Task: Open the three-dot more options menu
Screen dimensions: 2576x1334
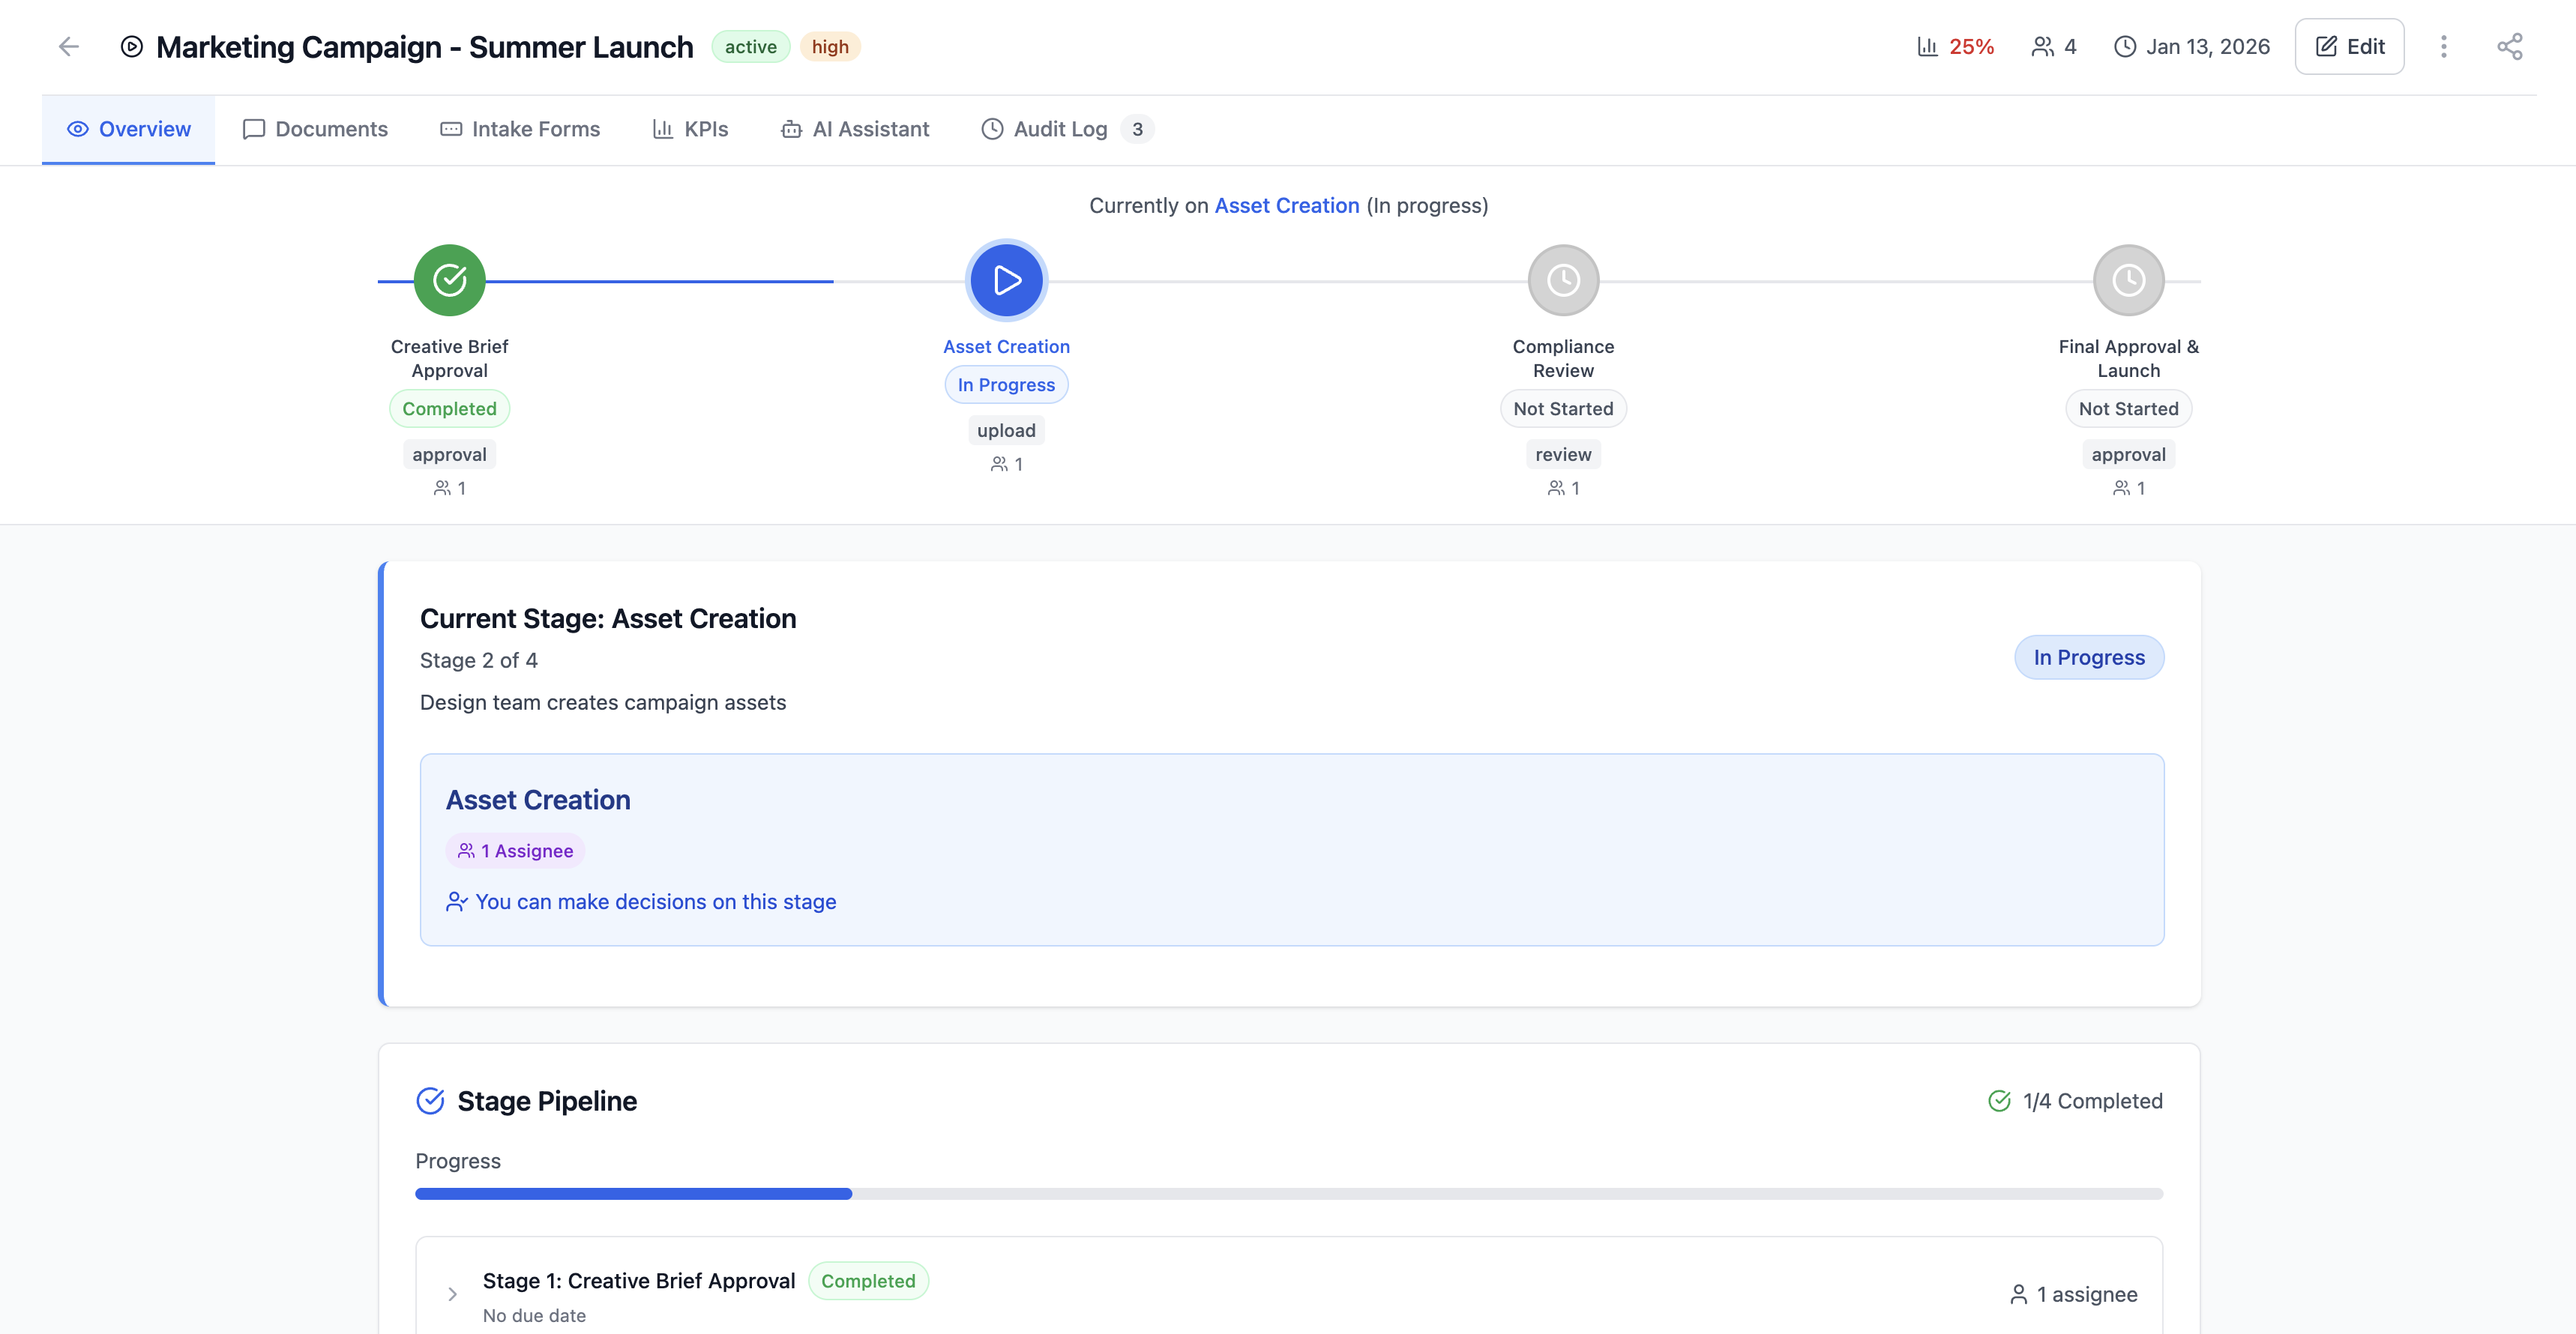Action: click(x=2443, y=46)
